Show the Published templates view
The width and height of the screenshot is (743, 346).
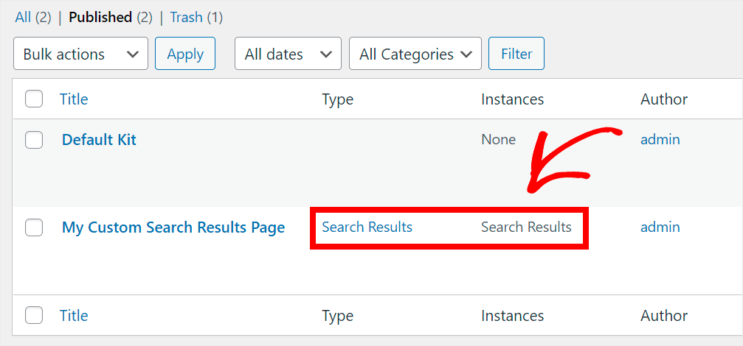100,17
